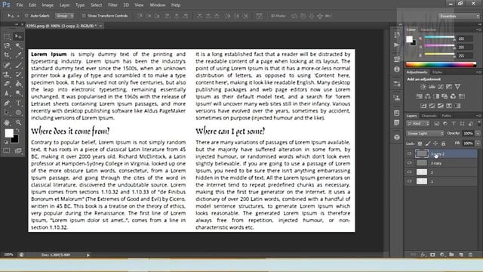Open the Fill slider arrow
The image size is (483, 272).
click(x=478, y=144)
